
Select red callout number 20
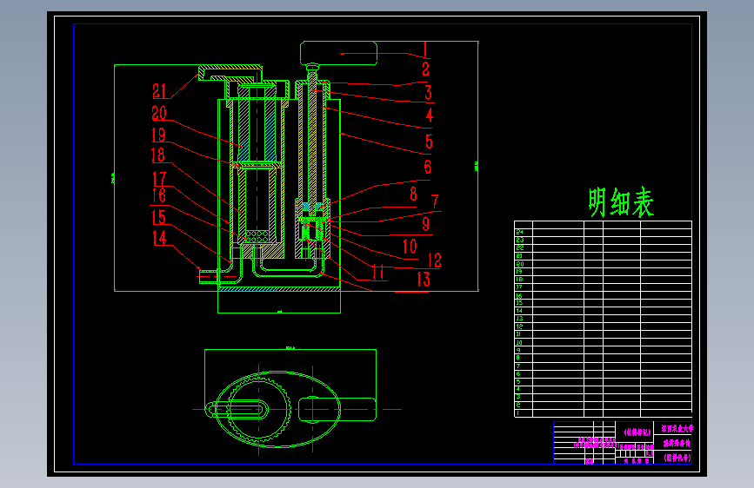[159, 114]
